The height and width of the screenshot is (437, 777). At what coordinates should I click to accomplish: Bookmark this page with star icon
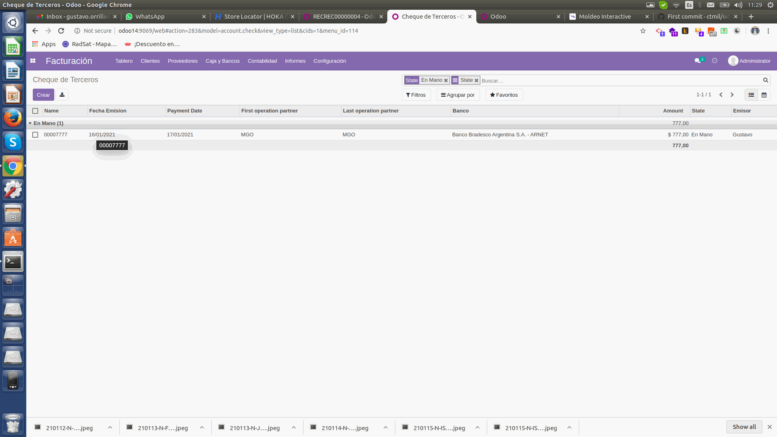coord(643,31)
